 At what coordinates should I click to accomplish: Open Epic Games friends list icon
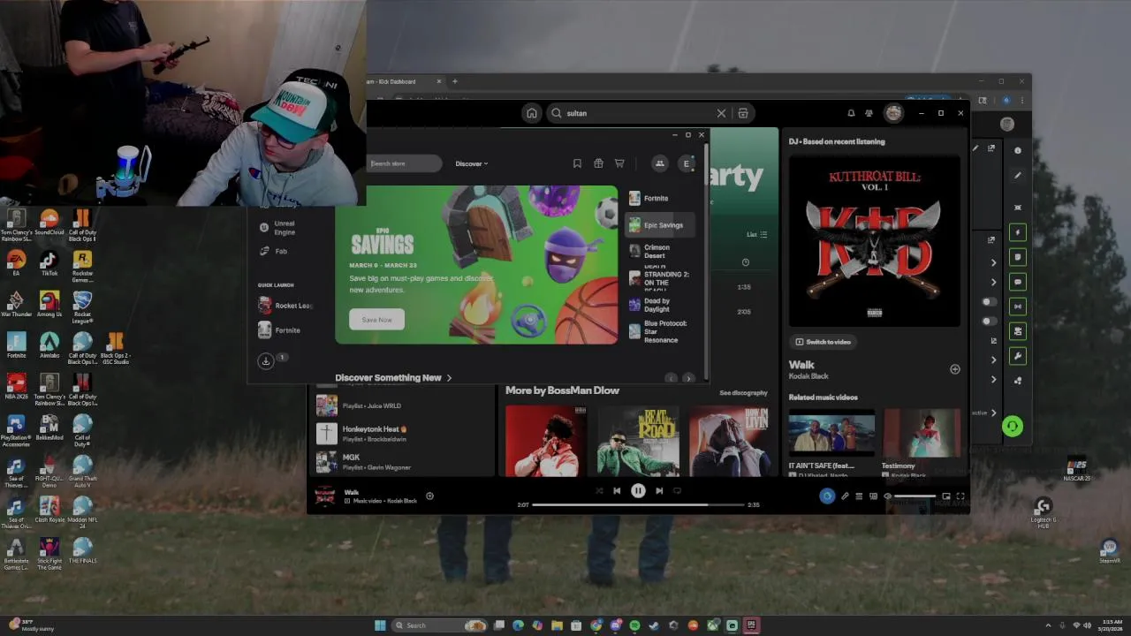659,163
